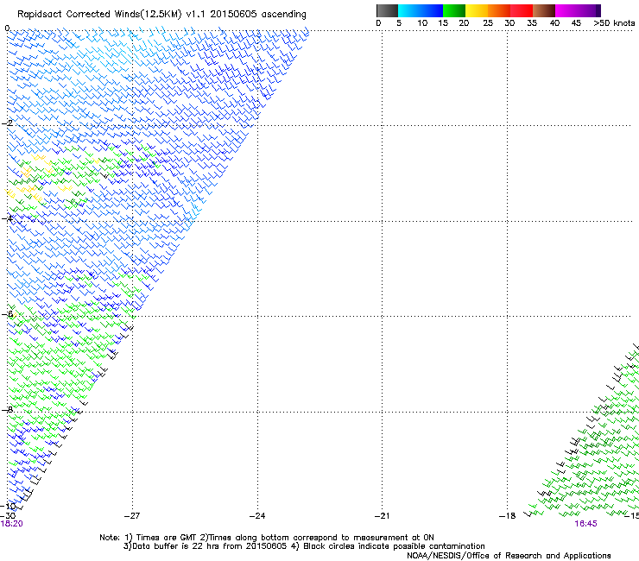Click the '20150605 ascending' text in title
The height and width of the screenshot is (561, 639).
click(x=258, y=15)
